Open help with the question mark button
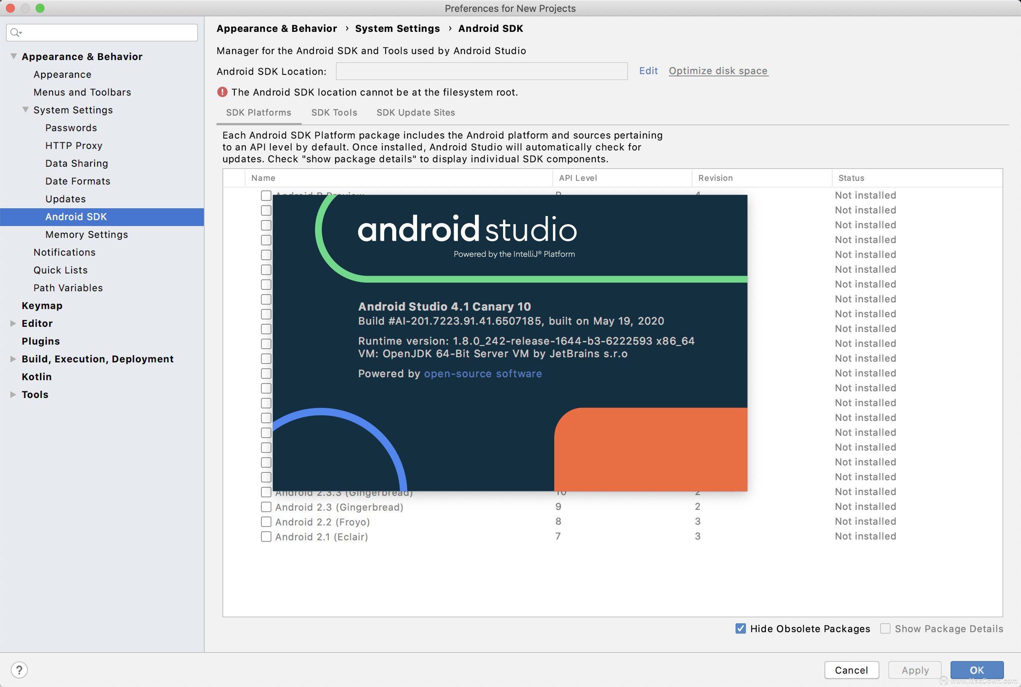This screenshot has width=1021, height=687. click(19, 670)
